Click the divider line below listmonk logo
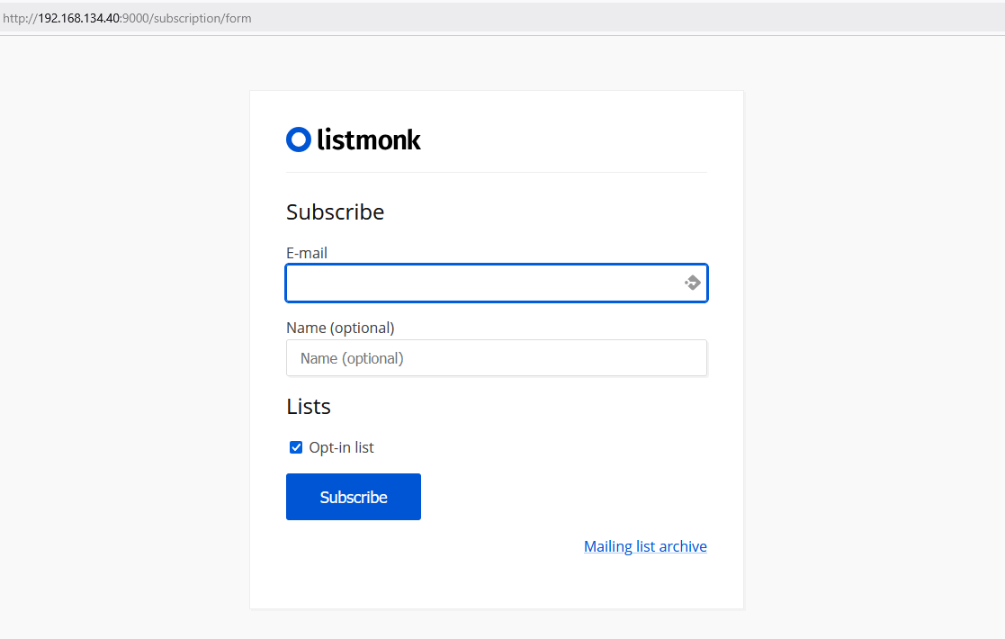The width and height of the screenshot is (1005, 639). click(x=496, y=172)
